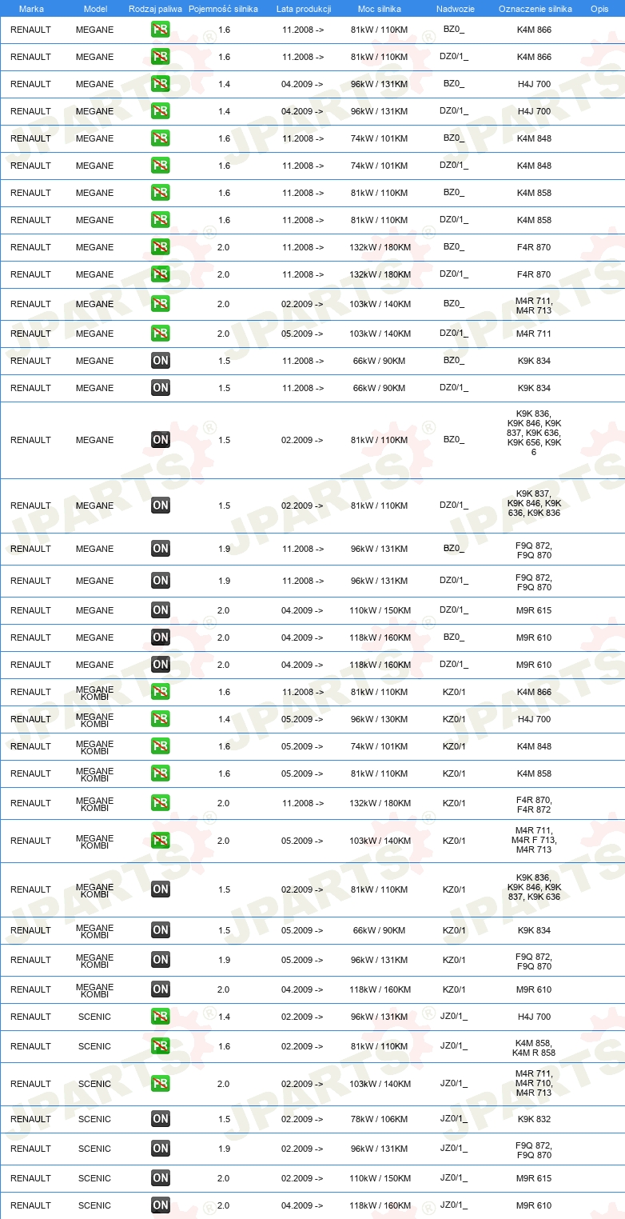625x1219 pixels.
Task: Click the 'Marka' column header
Action: coord(31,9)
